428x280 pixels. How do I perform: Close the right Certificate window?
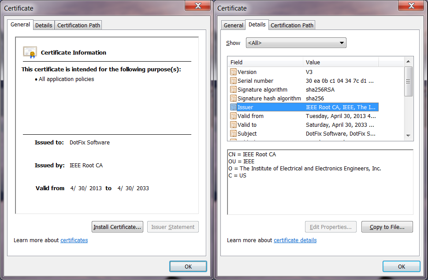tap(411, 6)
